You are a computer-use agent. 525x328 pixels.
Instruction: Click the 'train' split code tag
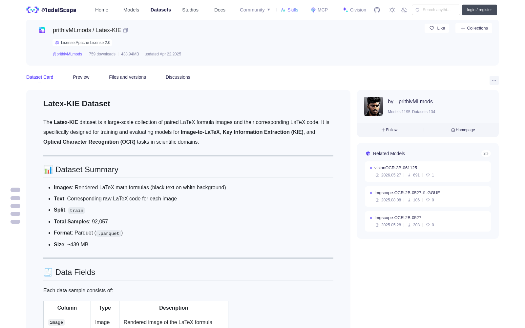coord(76,211)
